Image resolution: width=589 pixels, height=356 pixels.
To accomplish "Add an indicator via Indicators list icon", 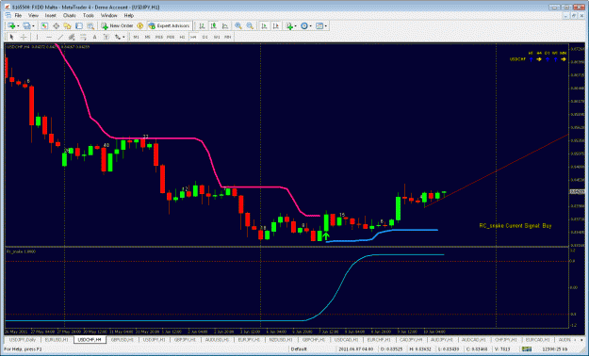I will pos(289,26).
